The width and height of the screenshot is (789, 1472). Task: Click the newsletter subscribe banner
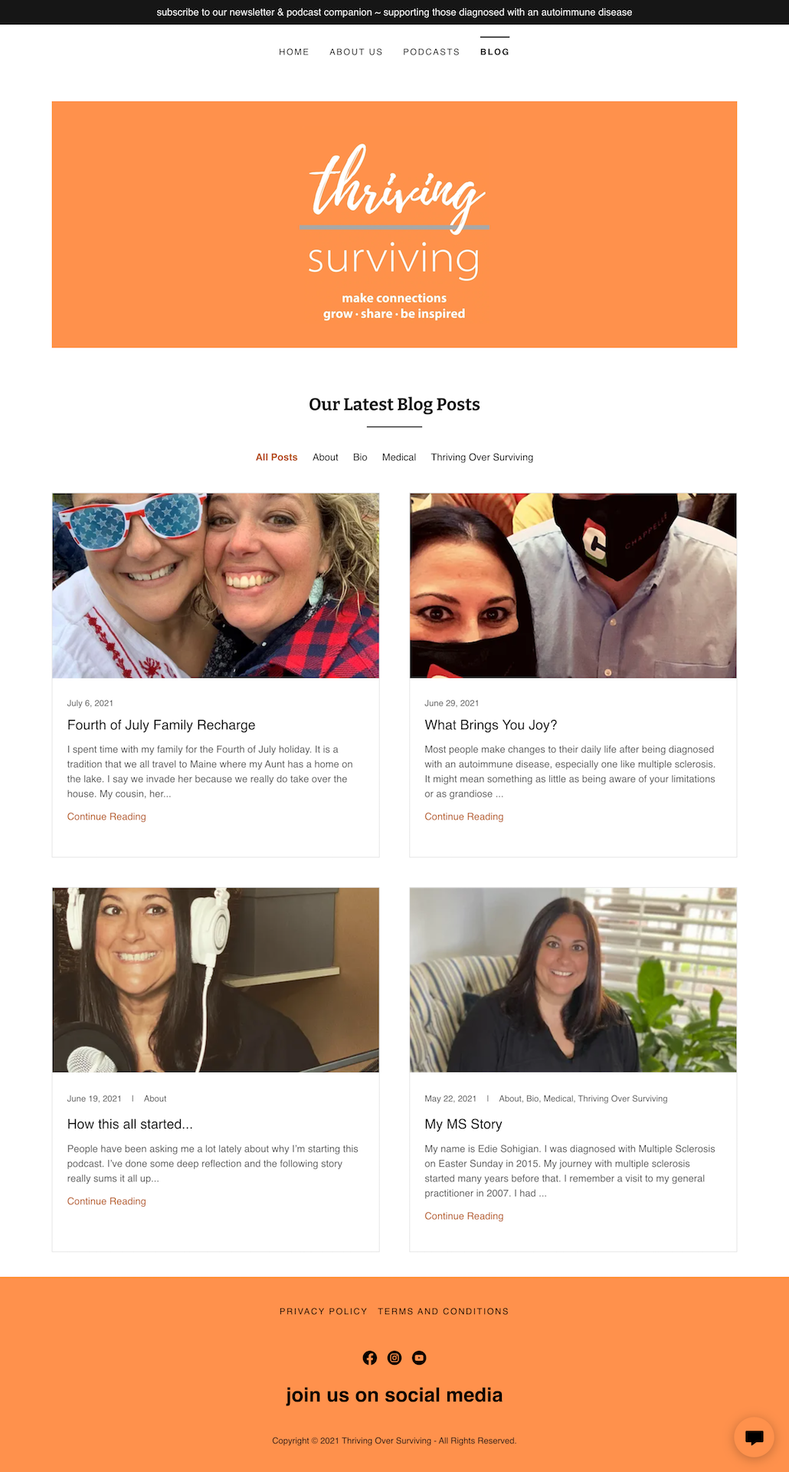(394, 12)
